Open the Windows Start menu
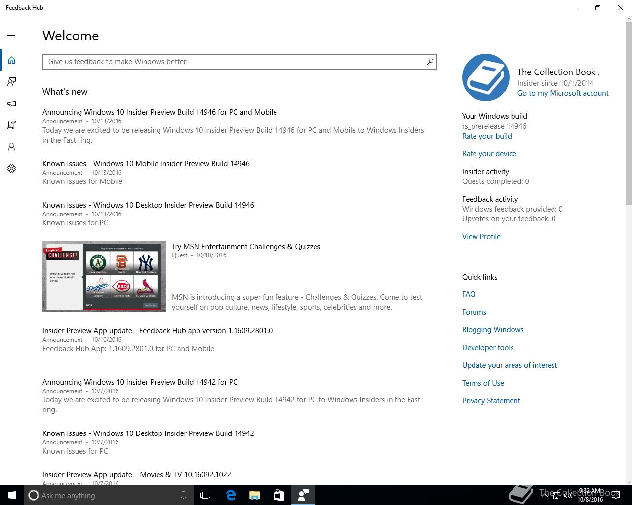 [12, 495]
